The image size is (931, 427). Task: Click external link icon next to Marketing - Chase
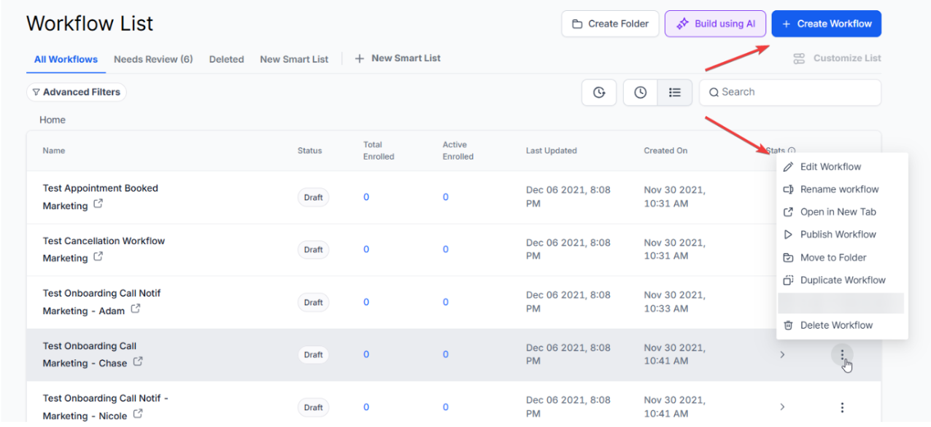pos(138,362)
